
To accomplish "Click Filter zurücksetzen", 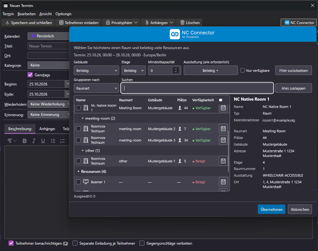I will [x=294, y=70].
